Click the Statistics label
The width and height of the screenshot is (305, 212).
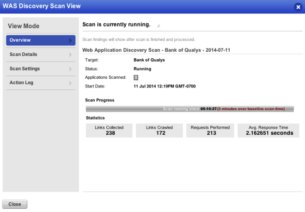click(x=95, y=118)
